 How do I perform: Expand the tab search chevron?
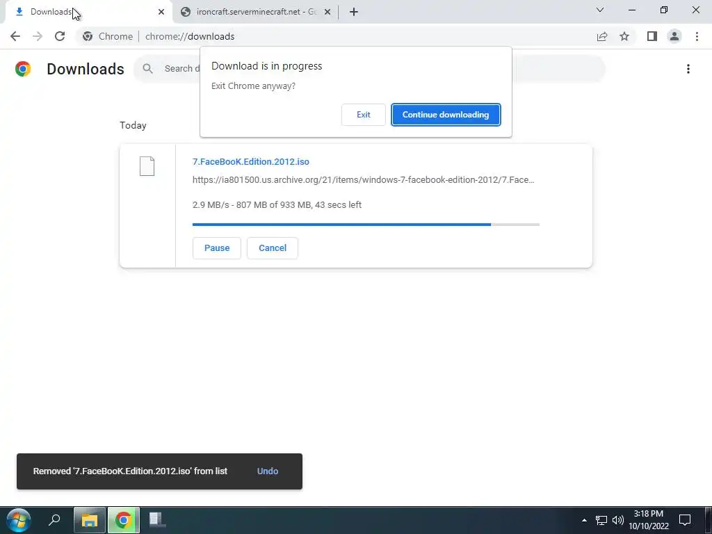pos(599,10)
